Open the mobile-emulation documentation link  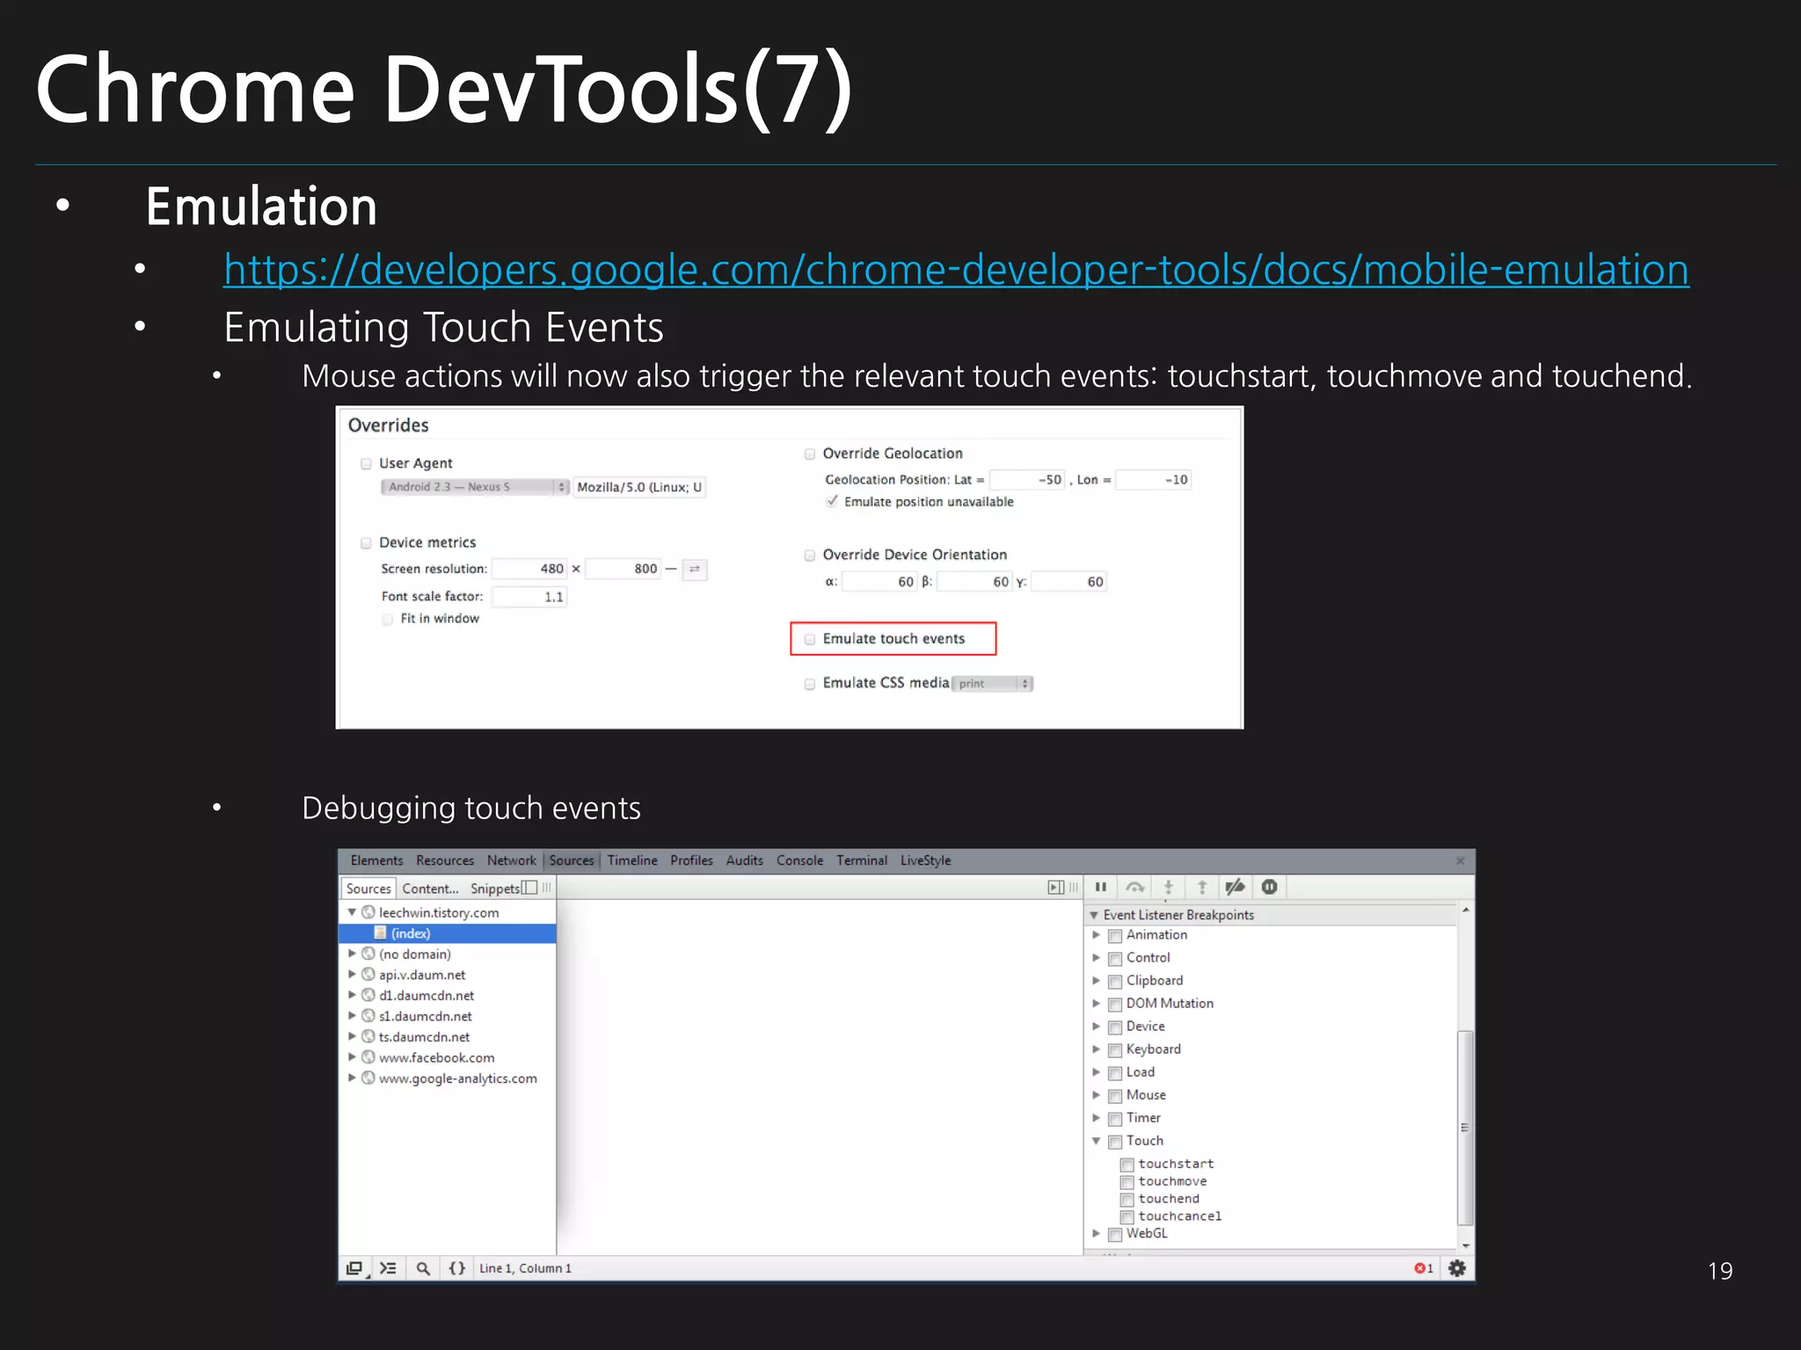(956, 270)
